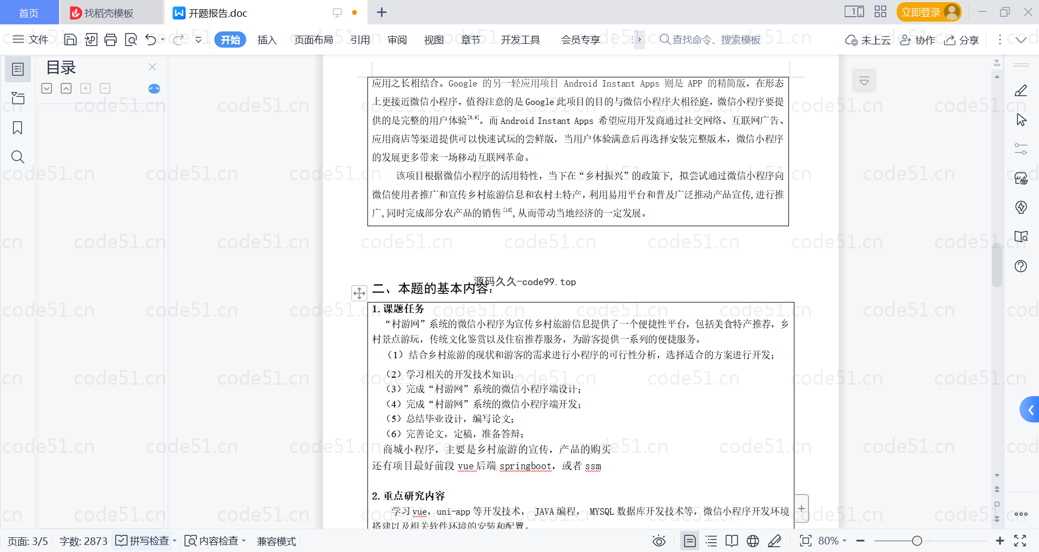Click the Export to PDF icon
Viewport: 1039px width, 552px height.
pyautogui.click(x=91, y=40)
